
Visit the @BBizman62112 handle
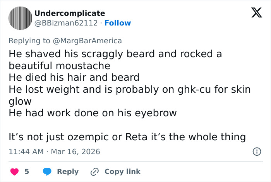(x=66, y=23)
